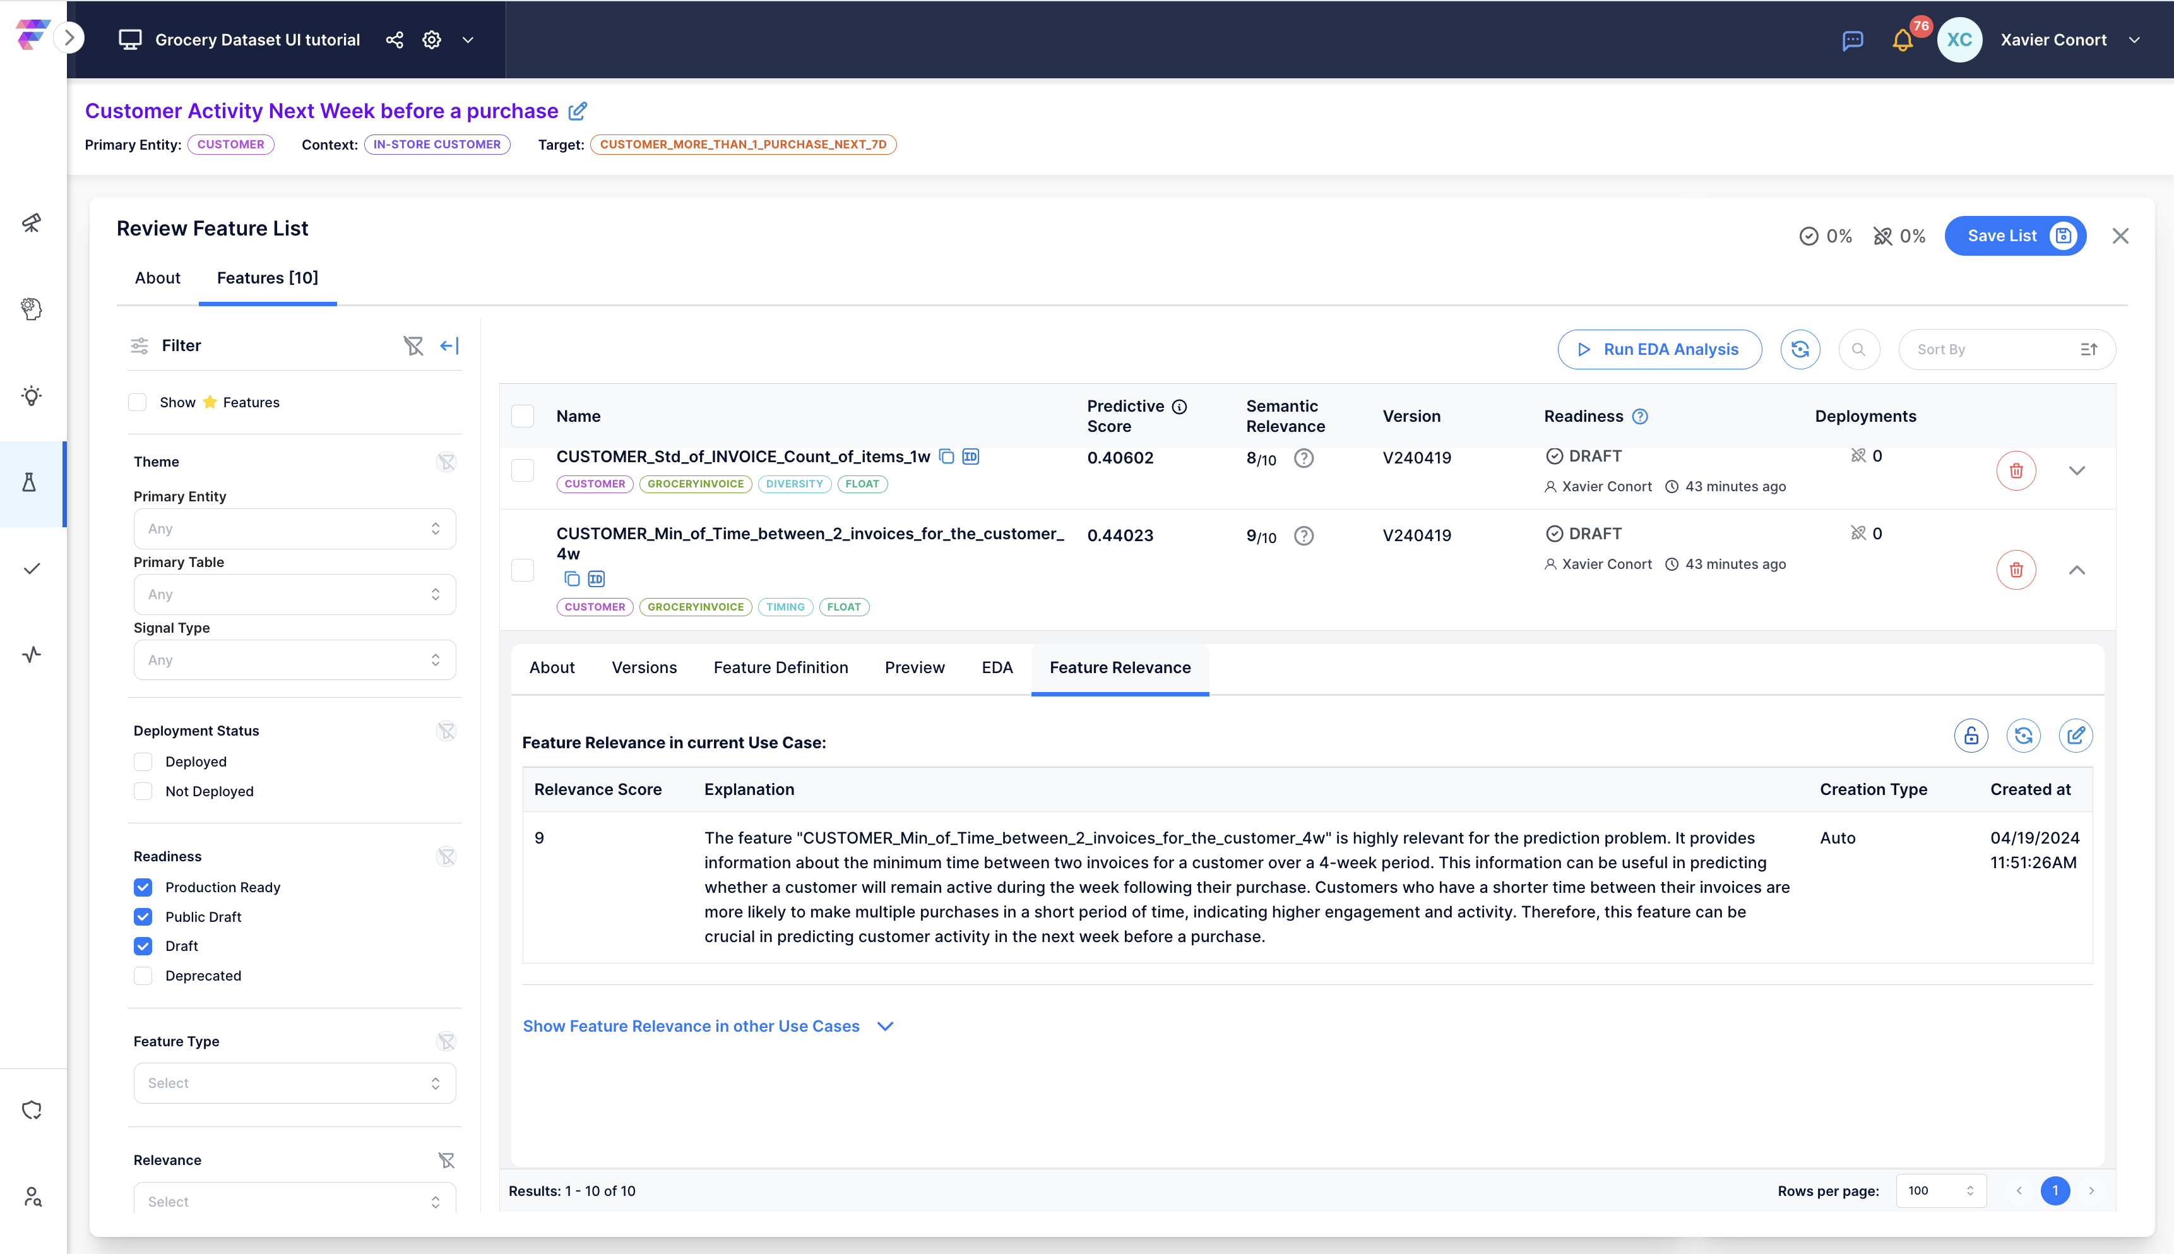Open the share icon in header

click(x=395, y=40)
